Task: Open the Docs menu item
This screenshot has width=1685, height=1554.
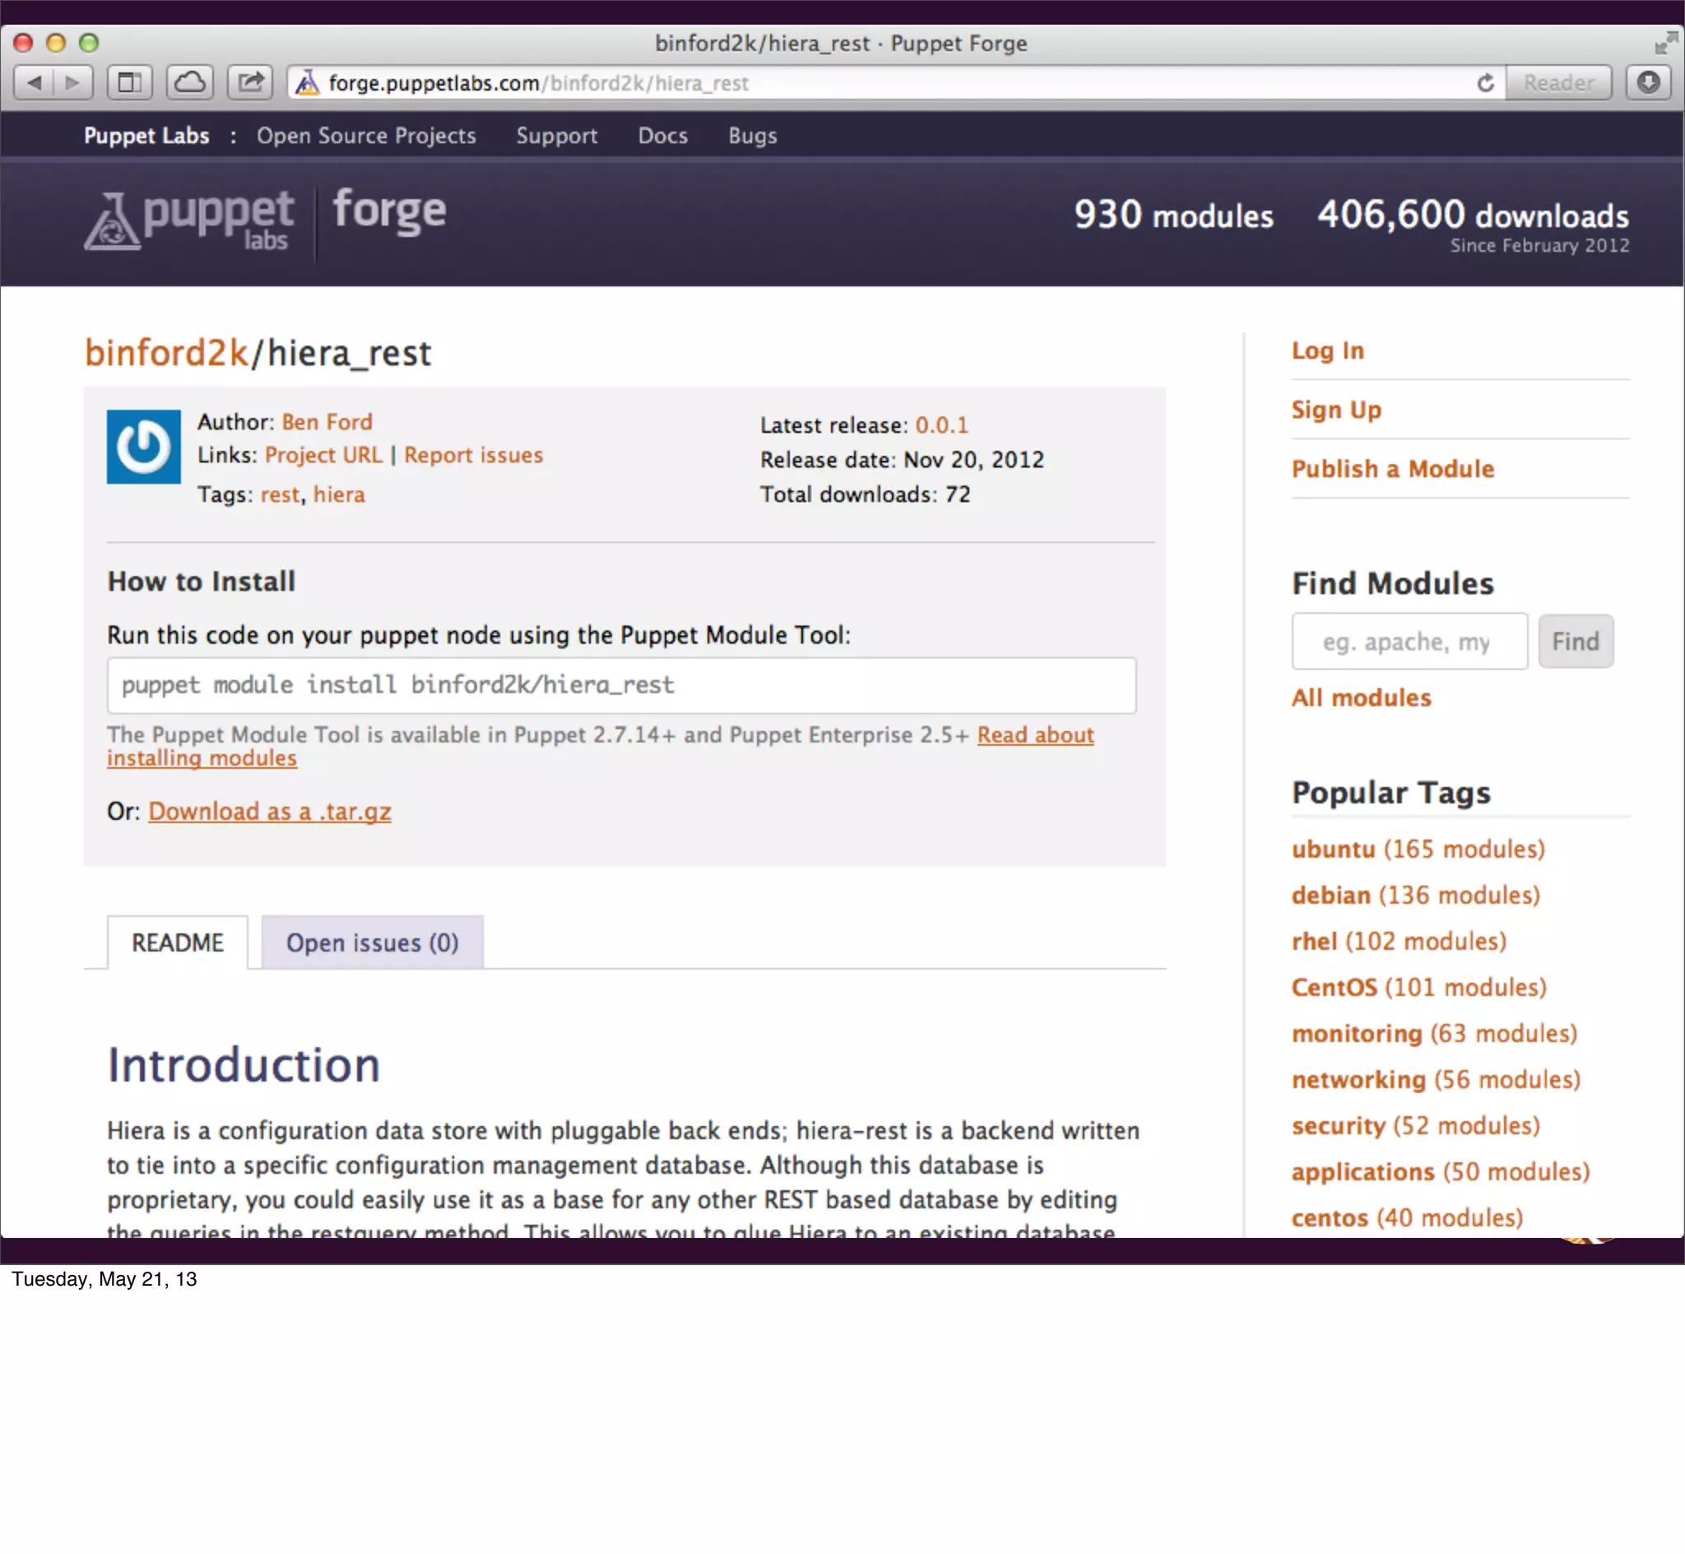Action: 662,135
